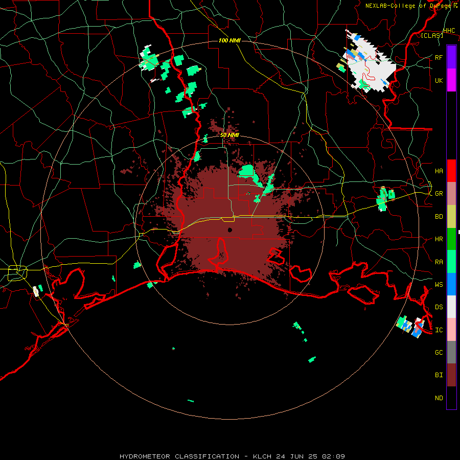Click the HYDROMETEOR CLASSIFICATION KLCH title text
Viewport: 460px width, 460px height.
click(x=232, y=456)
